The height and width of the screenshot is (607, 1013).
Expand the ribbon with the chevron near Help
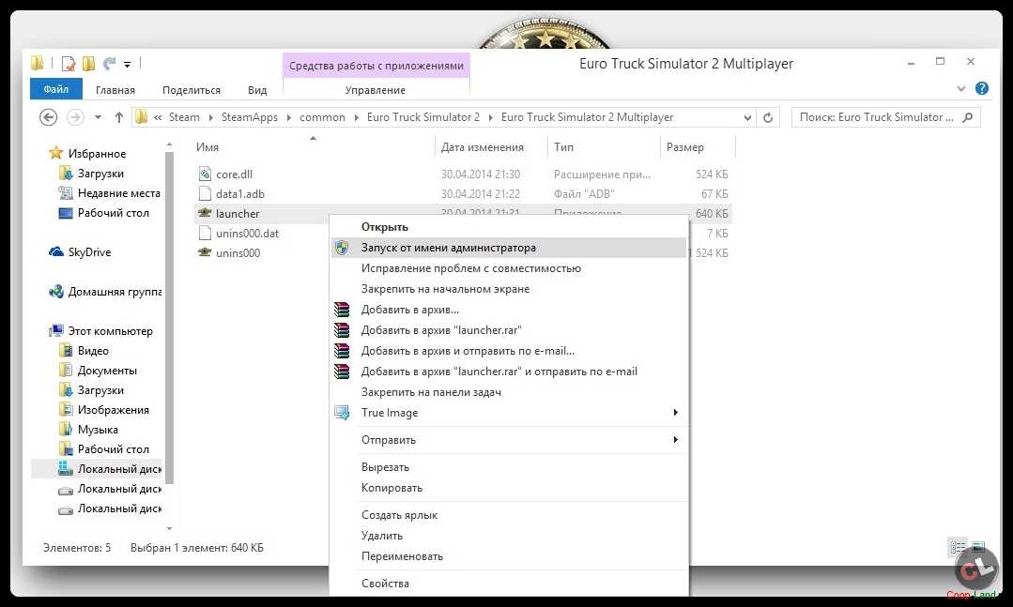[x=960, y=88]
